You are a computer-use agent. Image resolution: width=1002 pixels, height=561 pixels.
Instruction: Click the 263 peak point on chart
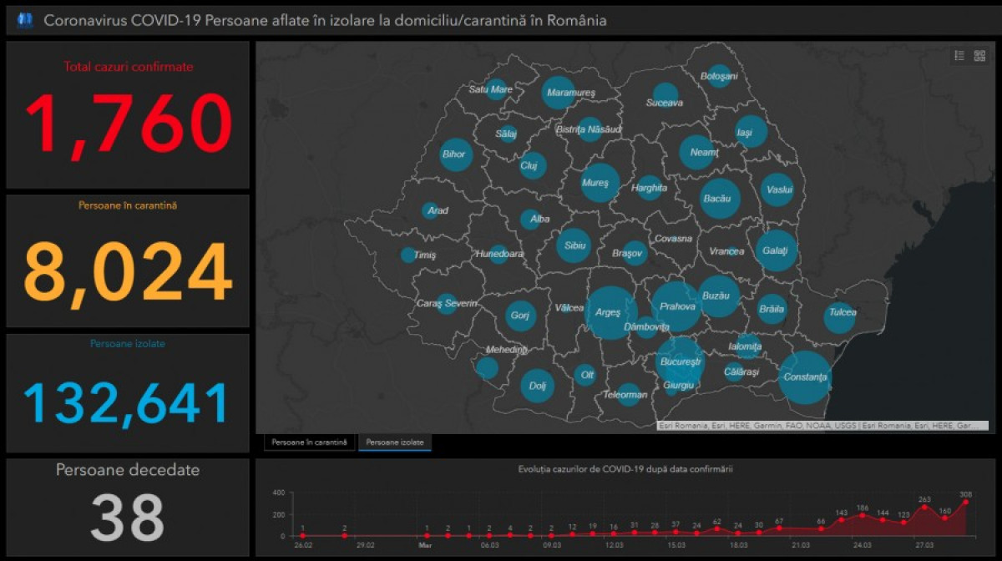(924, 507)
